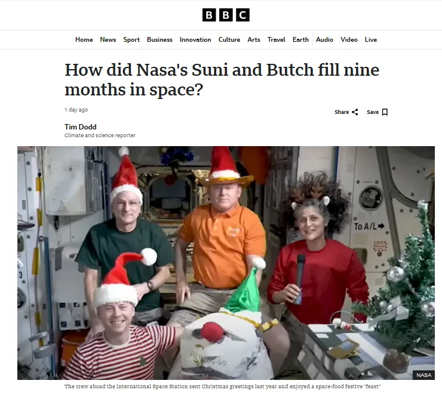Click the BBC logo

[226, 15]
